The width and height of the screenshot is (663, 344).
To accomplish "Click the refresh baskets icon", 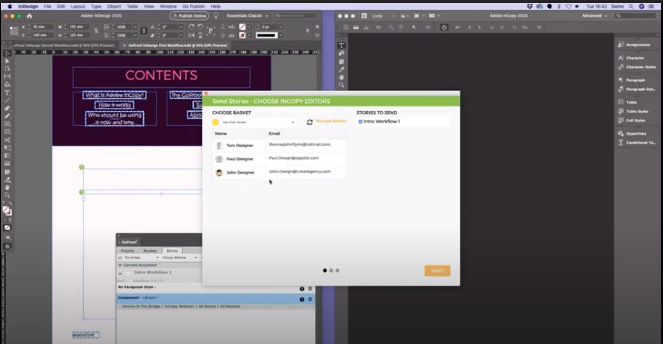I will (x=309, y=122).
